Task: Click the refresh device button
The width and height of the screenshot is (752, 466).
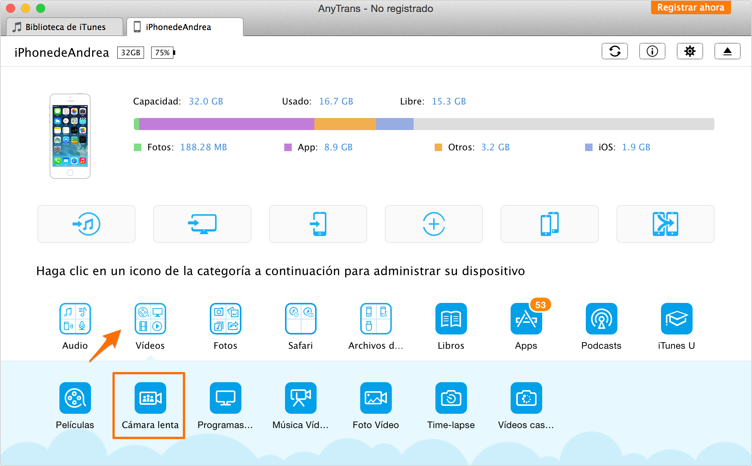Action: (x=614, y=51)
